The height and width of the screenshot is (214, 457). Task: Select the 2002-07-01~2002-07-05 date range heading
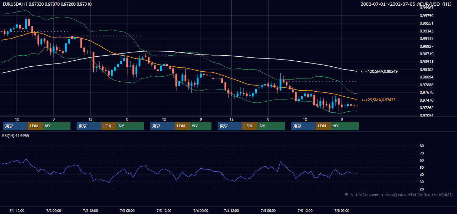tap(407, 4)
